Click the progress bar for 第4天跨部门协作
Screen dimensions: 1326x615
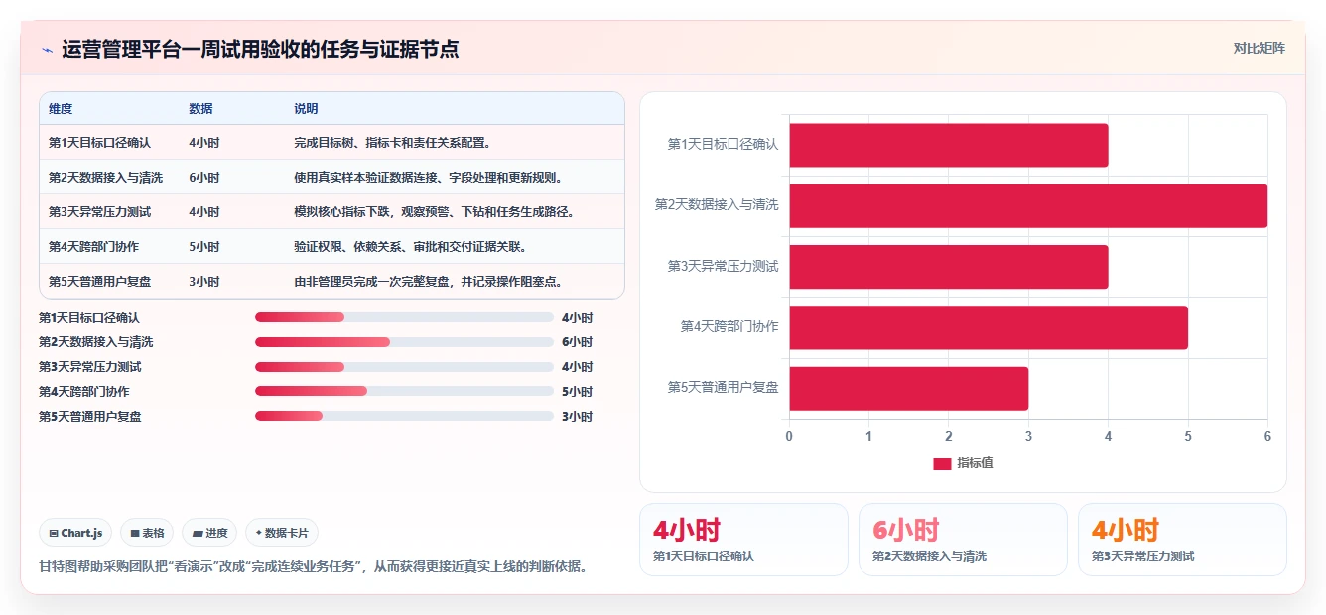[404, 391]
